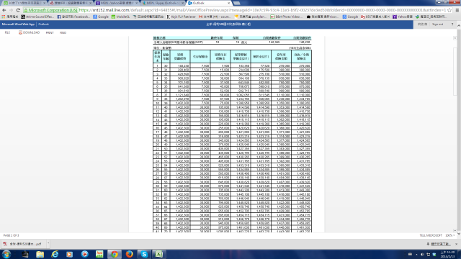Click the taskbar clock
Viewport: 461px width, 259px height.
pyautogui.click(x=447, y=254)
